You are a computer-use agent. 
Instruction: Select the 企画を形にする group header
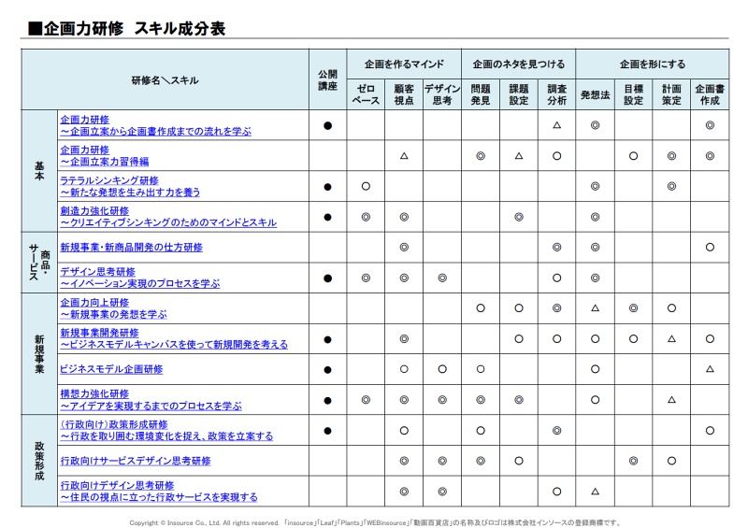[652, 64]
